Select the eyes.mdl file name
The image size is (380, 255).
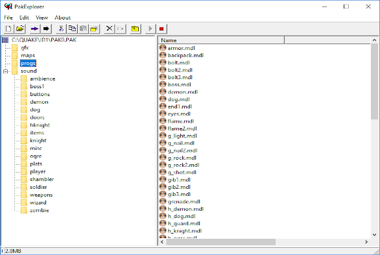click(179, 114)
